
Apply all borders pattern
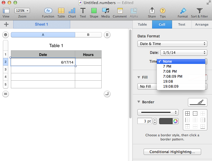click(x=187, y=113)
